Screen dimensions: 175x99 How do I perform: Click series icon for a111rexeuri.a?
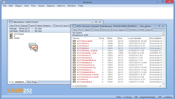[74, 70]
